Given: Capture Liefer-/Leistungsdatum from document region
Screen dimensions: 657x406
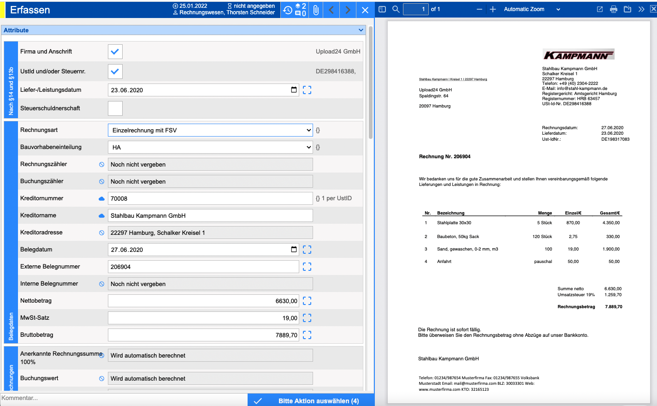Looking at the screenshot, I should point(307,90).
